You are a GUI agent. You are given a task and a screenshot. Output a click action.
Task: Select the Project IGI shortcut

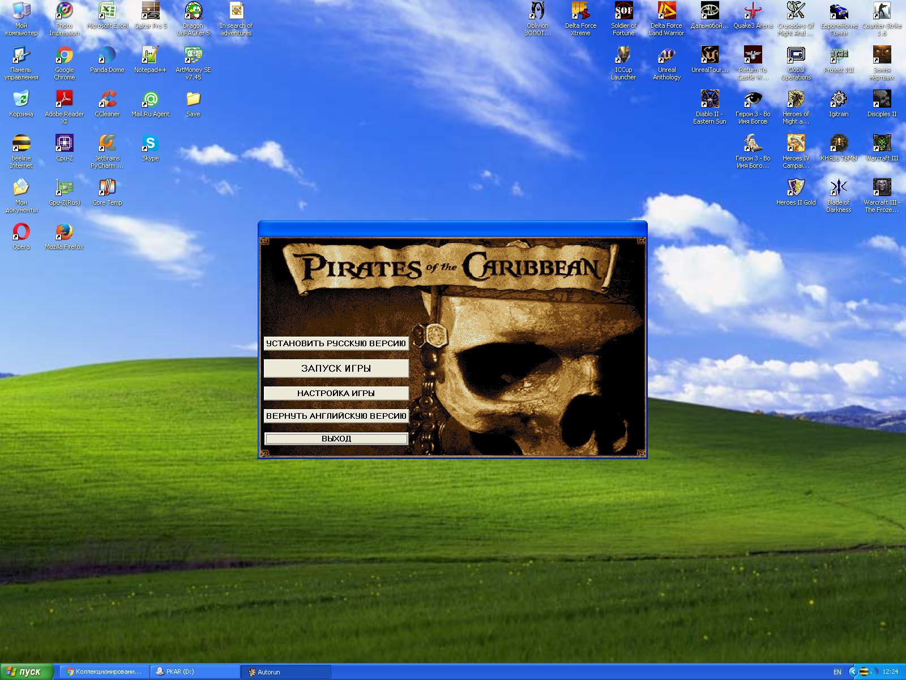pos(839,60)
